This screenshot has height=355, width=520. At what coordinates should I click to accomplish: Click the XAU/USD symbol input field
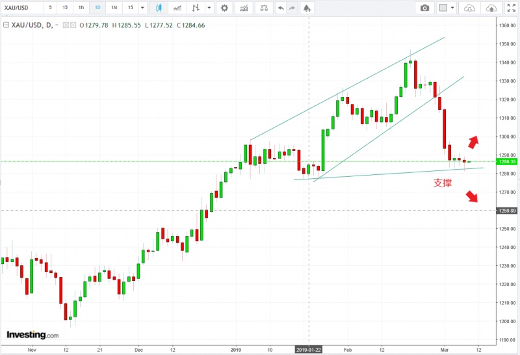click(x=22, y=8)
